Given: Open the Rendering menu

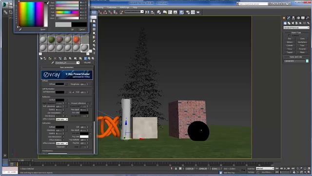Looking at the screenshot, I should pyautogui.click(x=98, y=7).
